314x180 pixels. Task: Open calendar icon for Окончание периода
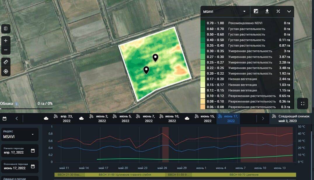[x=33, y=166]
